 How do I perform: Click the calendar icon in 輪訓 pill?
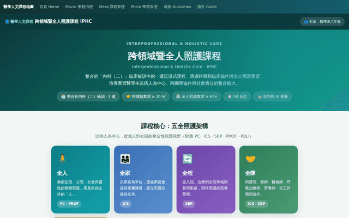point(63,96)
